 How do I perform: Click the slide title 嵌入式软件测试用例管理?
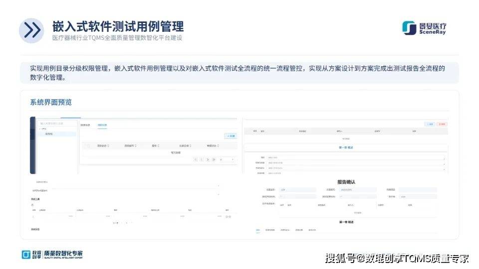(x=118, y=26)
